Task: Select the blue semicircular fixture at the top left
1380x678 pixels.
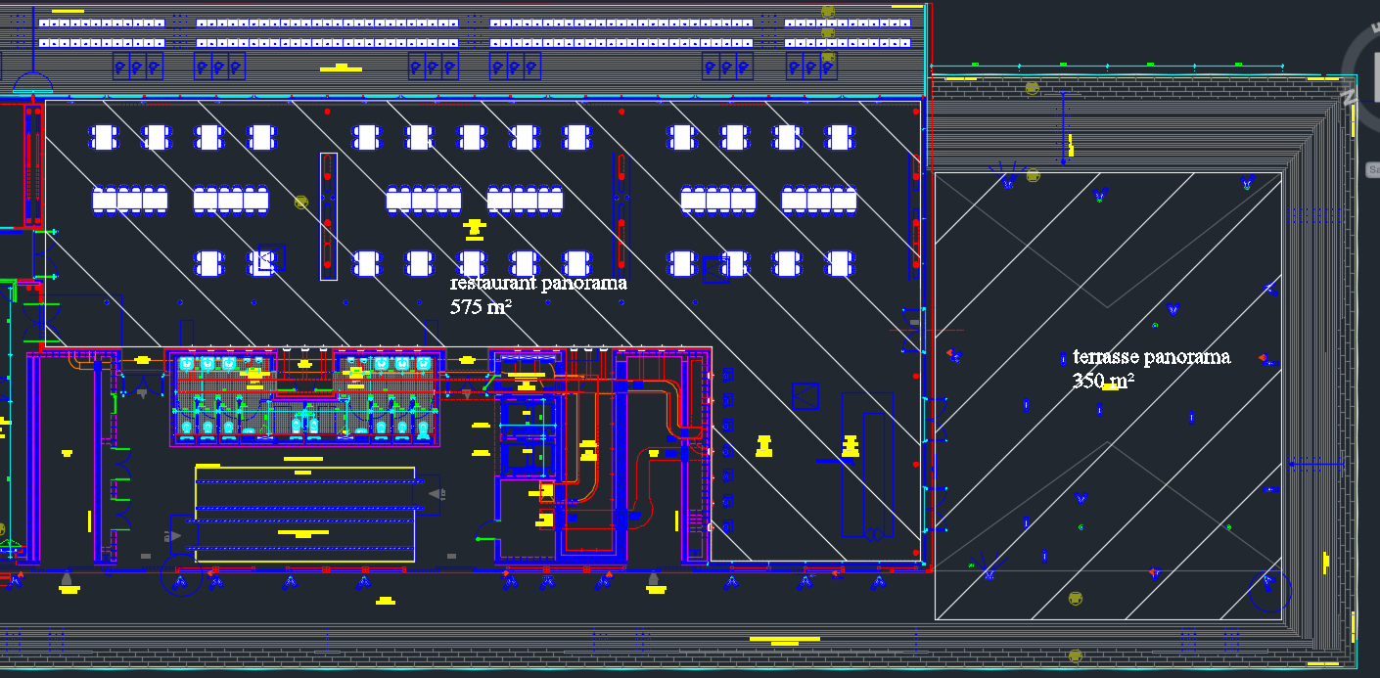Action: point(31,83)
